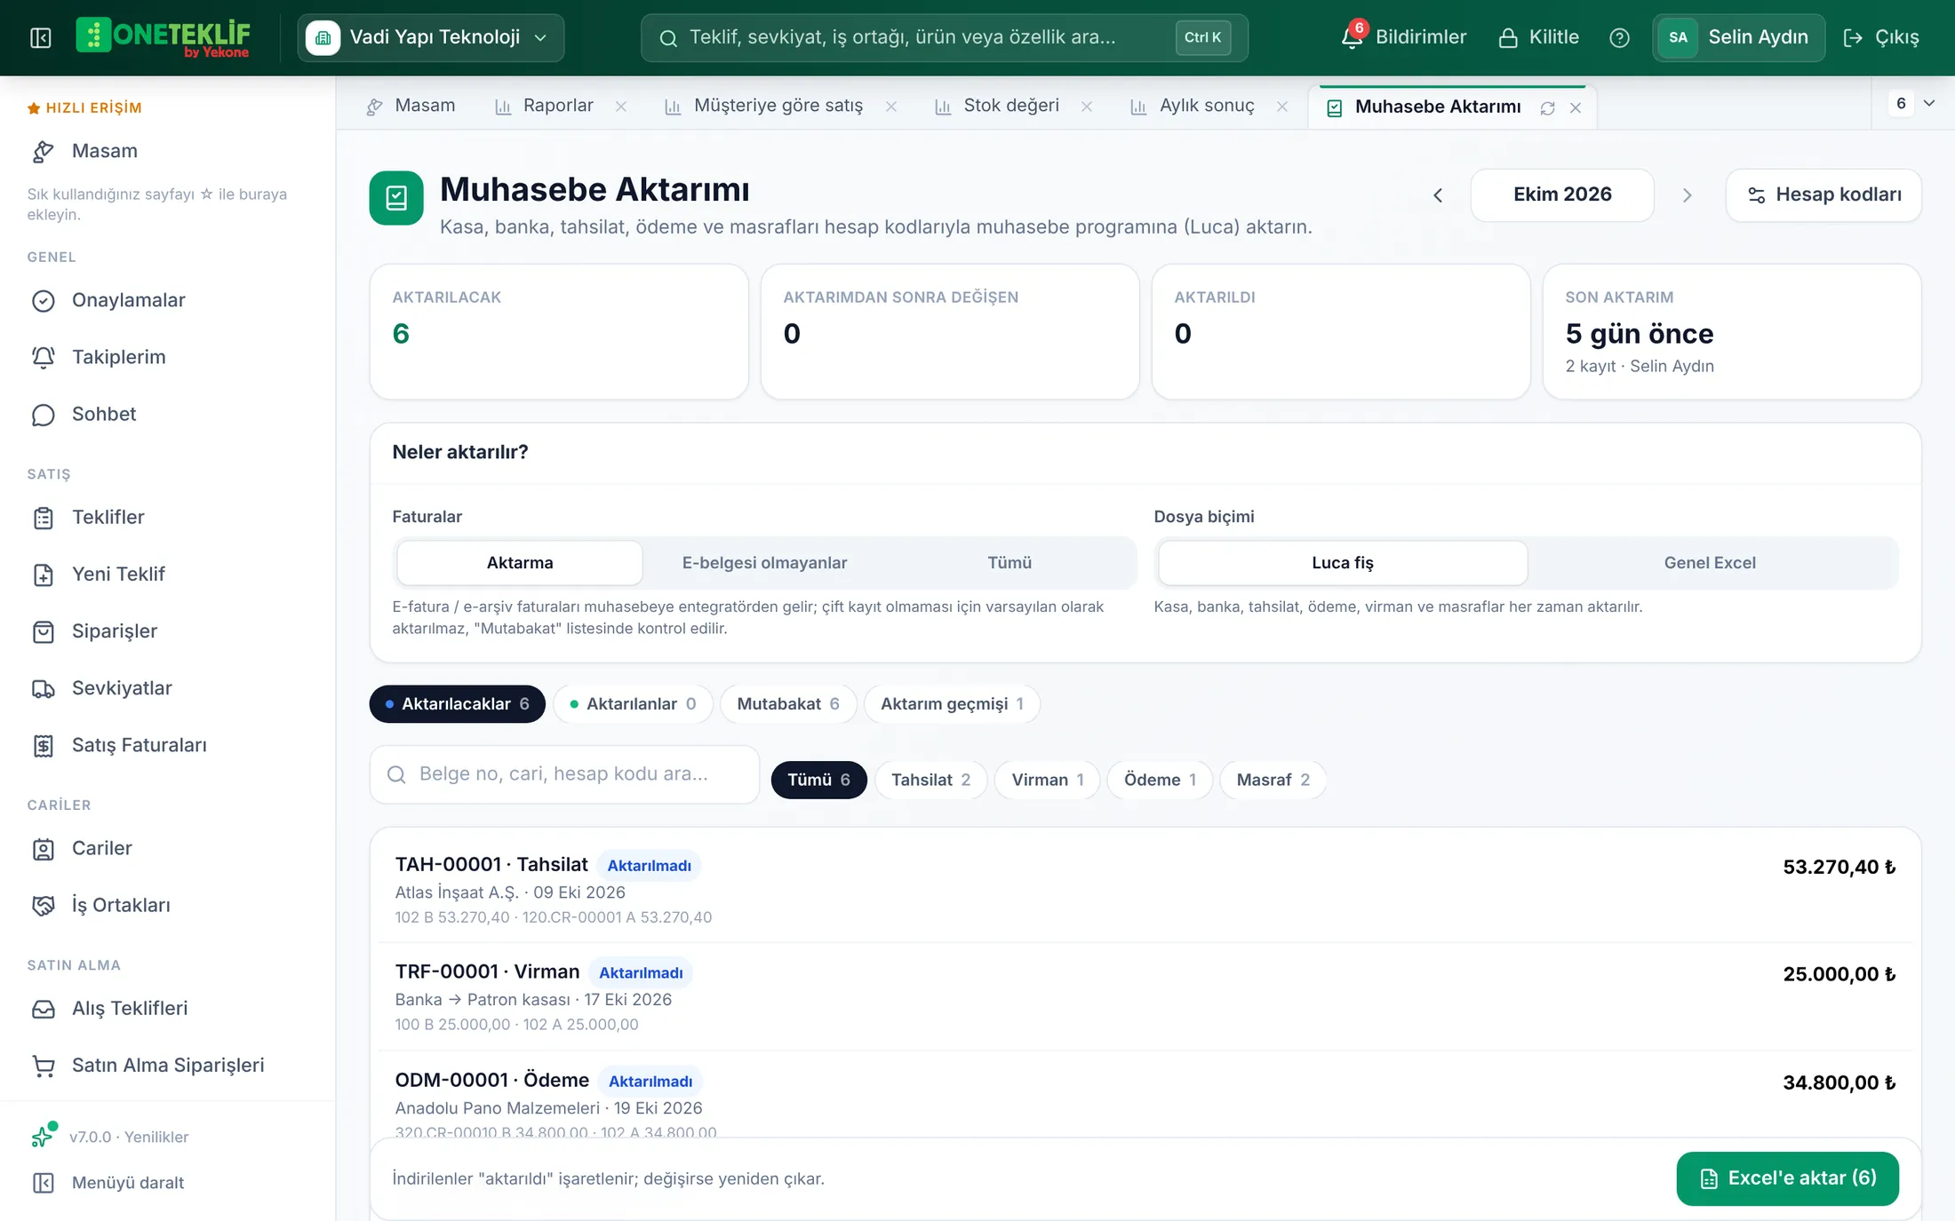Click Excel'e aktar (6) button
Viewport: 1955px width, 1221px height.
point(1787,1178)
